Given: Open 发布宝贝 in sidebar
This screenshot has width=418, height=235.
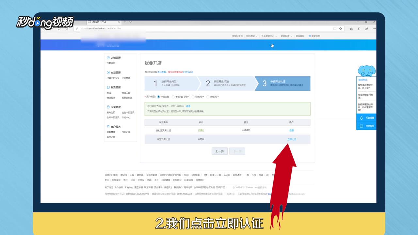Looking at the screenshot, I should point(111,112).
